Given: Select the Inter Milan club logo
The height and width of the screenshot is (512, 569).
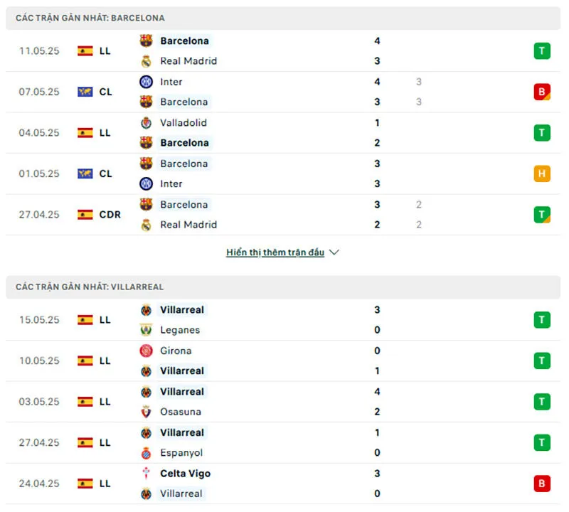Looking at the screenshot, I should pos(145,82).
